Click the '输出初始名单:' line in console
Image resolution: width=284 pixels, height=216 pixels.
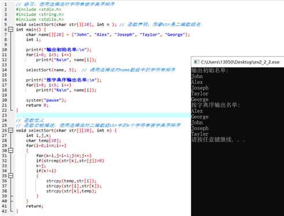210,70
